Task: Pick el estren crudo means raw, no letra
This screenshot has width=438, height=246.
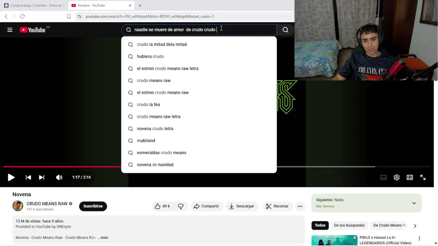Action: pyautogui.click(x=199, y=93)
